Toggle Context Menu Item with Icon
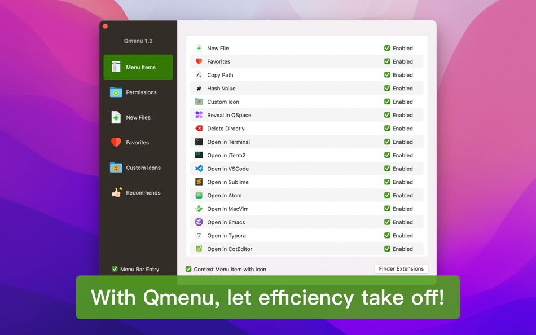 188,268
